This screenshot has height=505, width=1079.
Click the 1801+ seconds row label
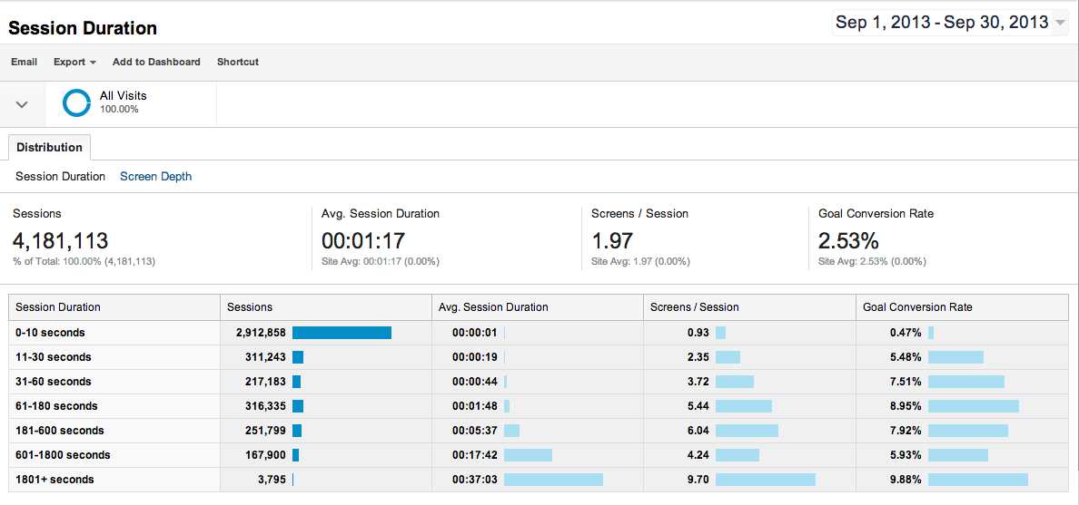[54, 480]
